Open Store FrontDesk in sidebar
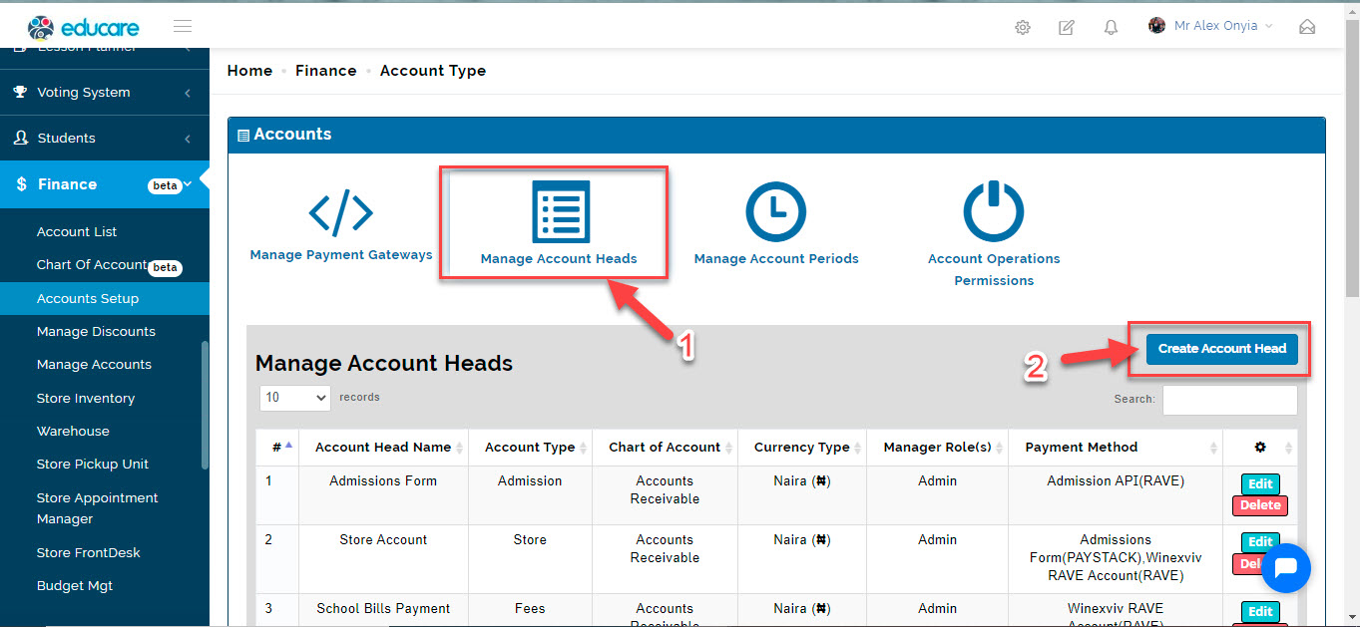 pos(88,552)
